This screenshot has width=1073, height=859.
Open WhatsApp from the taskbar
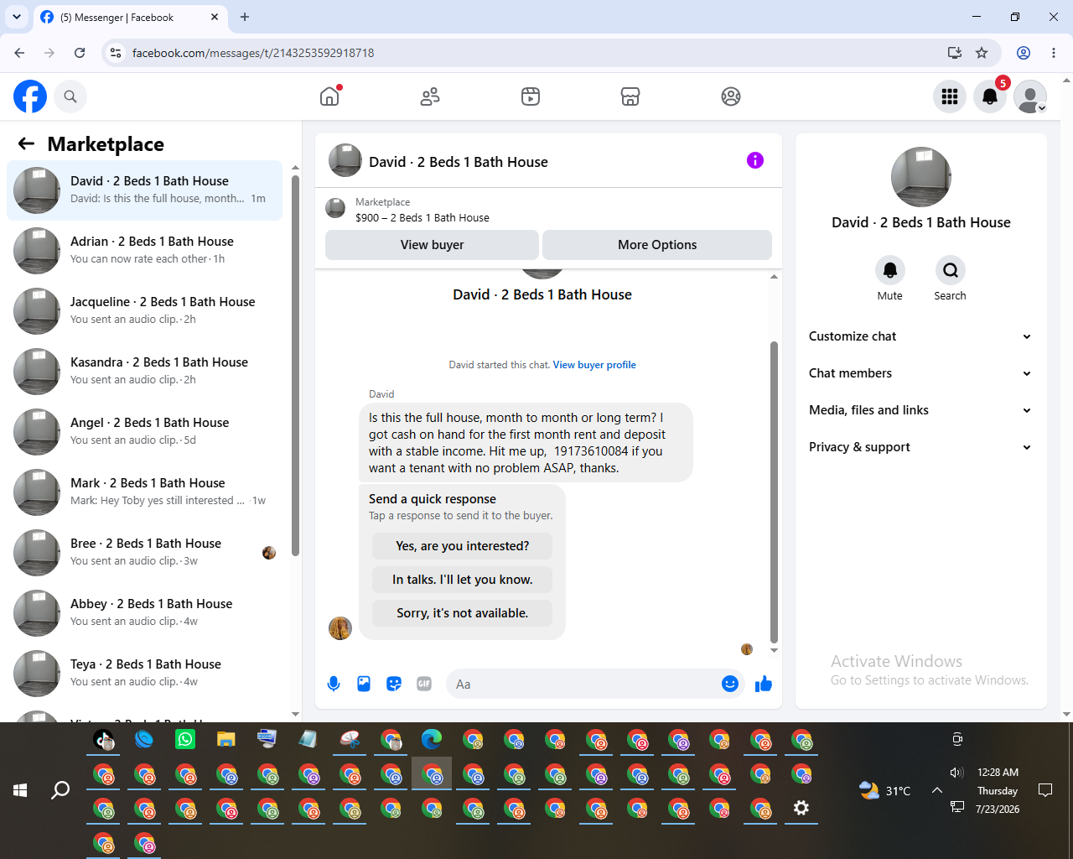point(185,739)
